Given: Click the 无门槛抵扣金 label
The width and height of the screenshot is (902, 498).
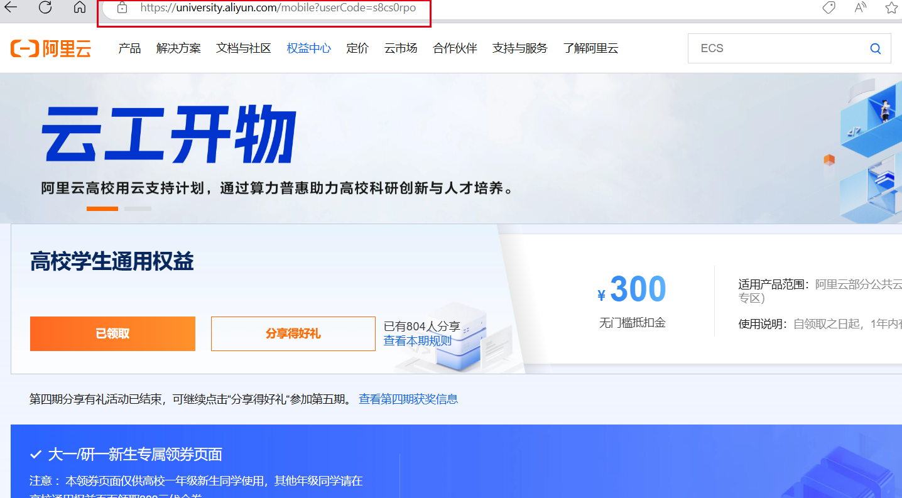Looking at the screenshot, I should pos(632,323).
